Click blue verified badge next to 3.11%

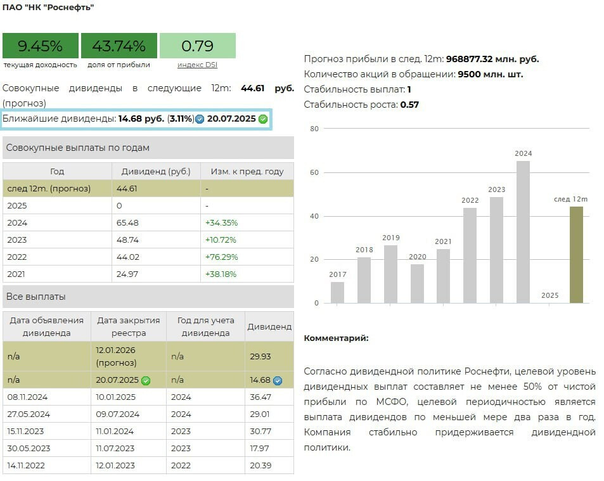point(200,119)
